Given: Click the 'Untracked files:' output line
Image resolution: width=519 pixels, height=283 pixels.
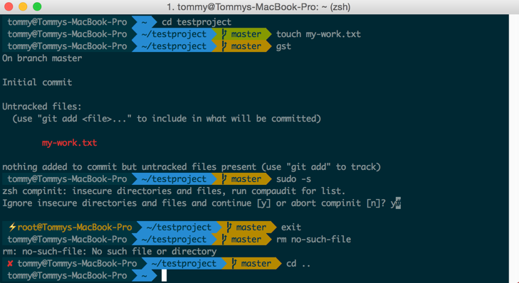Looking at the screenshot, I should click(x=42, y=107).
